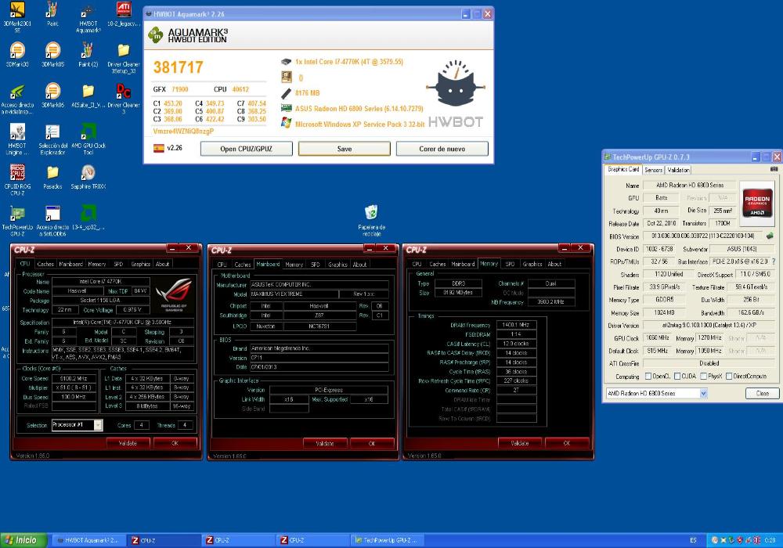This screenshot has height=548, width=783.
Task: Open the Inicio start button
Action: [x=23, y=540]
